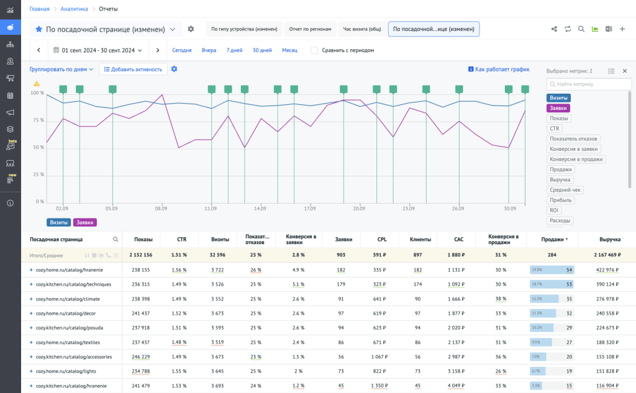Image resolution: width=636 pixels, height=393 pixels.
Task: Switch to Отчет по регионам tab
Action: pyautogui.click(x=310, y=29)
